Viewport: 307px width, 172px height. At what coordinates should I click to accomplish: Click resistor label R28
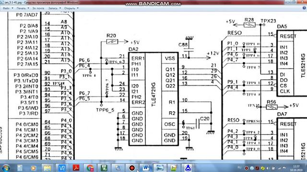pyautogui.click(x=249, y=20)
